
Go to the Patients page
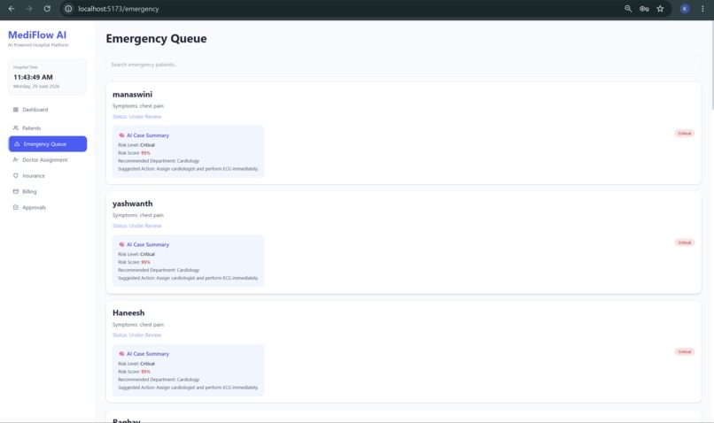tap(47, 127)
